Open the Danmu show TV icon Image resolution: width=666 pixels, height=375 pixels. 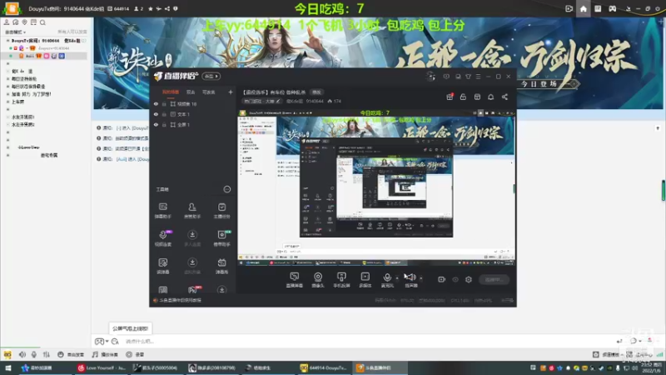click(221, 266)
